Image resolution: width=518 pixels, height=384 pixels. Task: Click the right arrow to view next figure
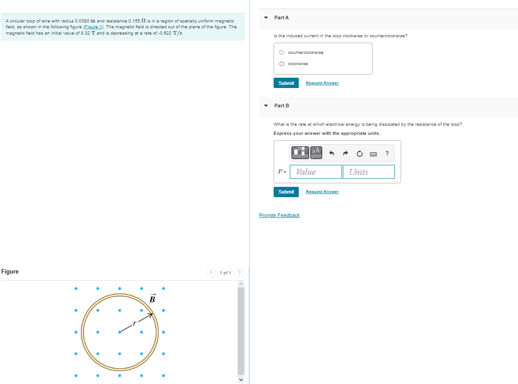pos(239,272)
